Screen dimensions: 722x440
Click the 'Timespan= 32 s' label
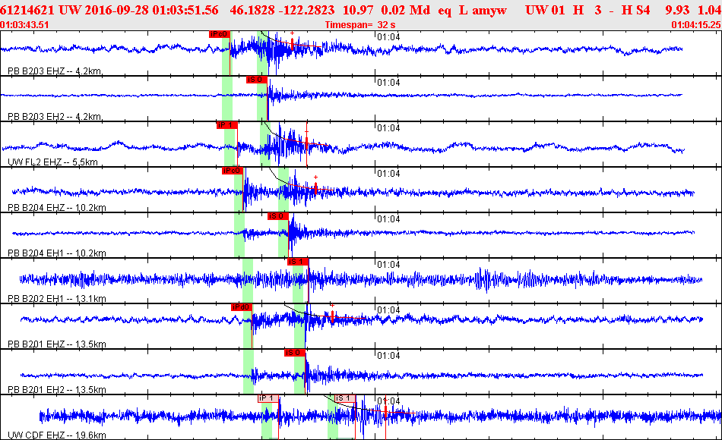tap(360, 25)
